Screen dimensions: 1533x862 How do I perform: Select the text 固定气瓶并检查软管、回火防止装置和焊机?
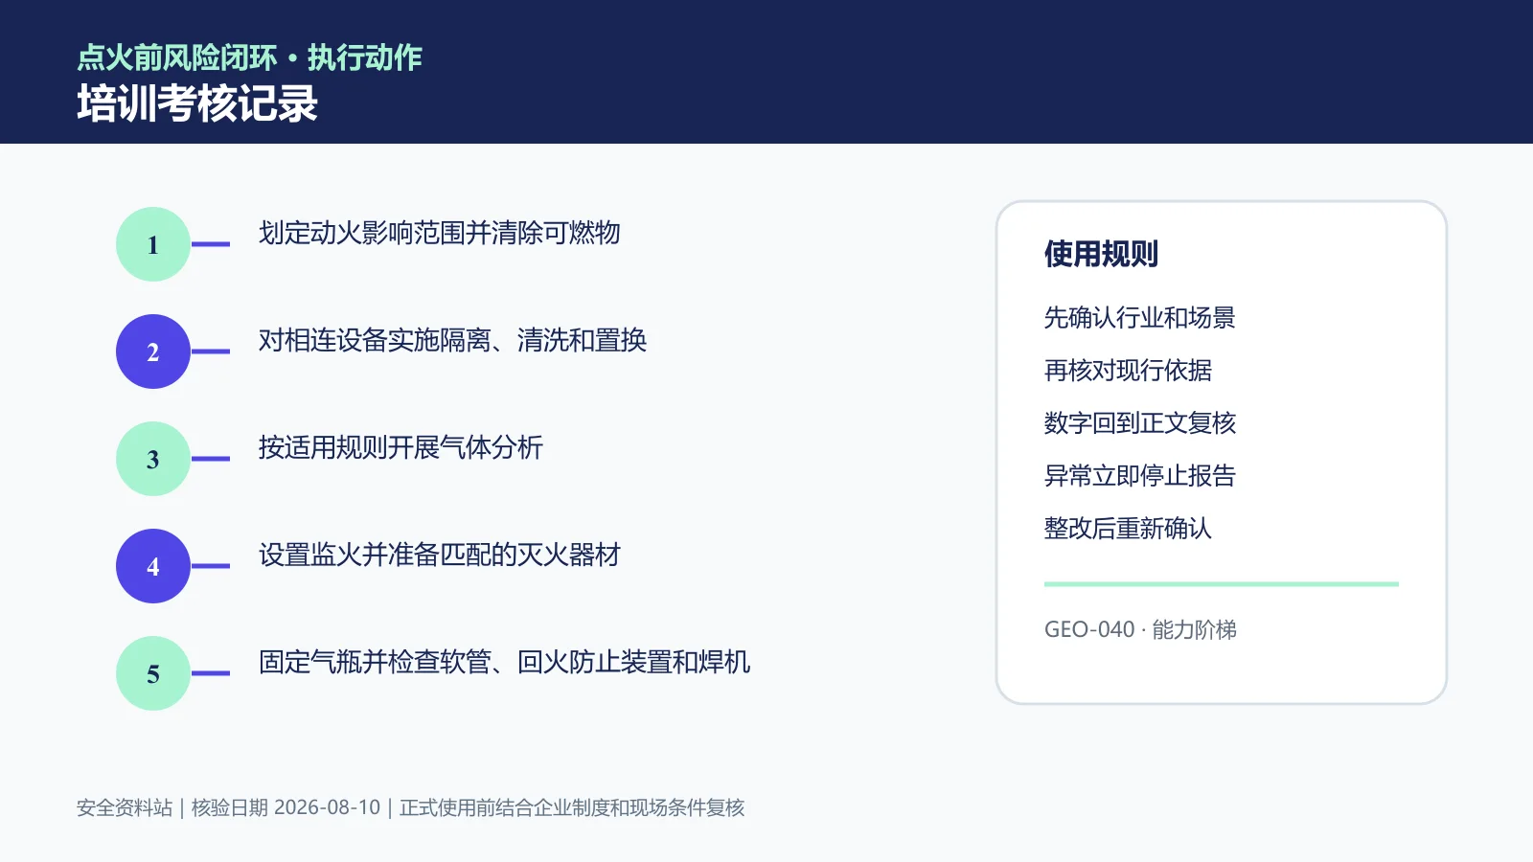point(504,662)
